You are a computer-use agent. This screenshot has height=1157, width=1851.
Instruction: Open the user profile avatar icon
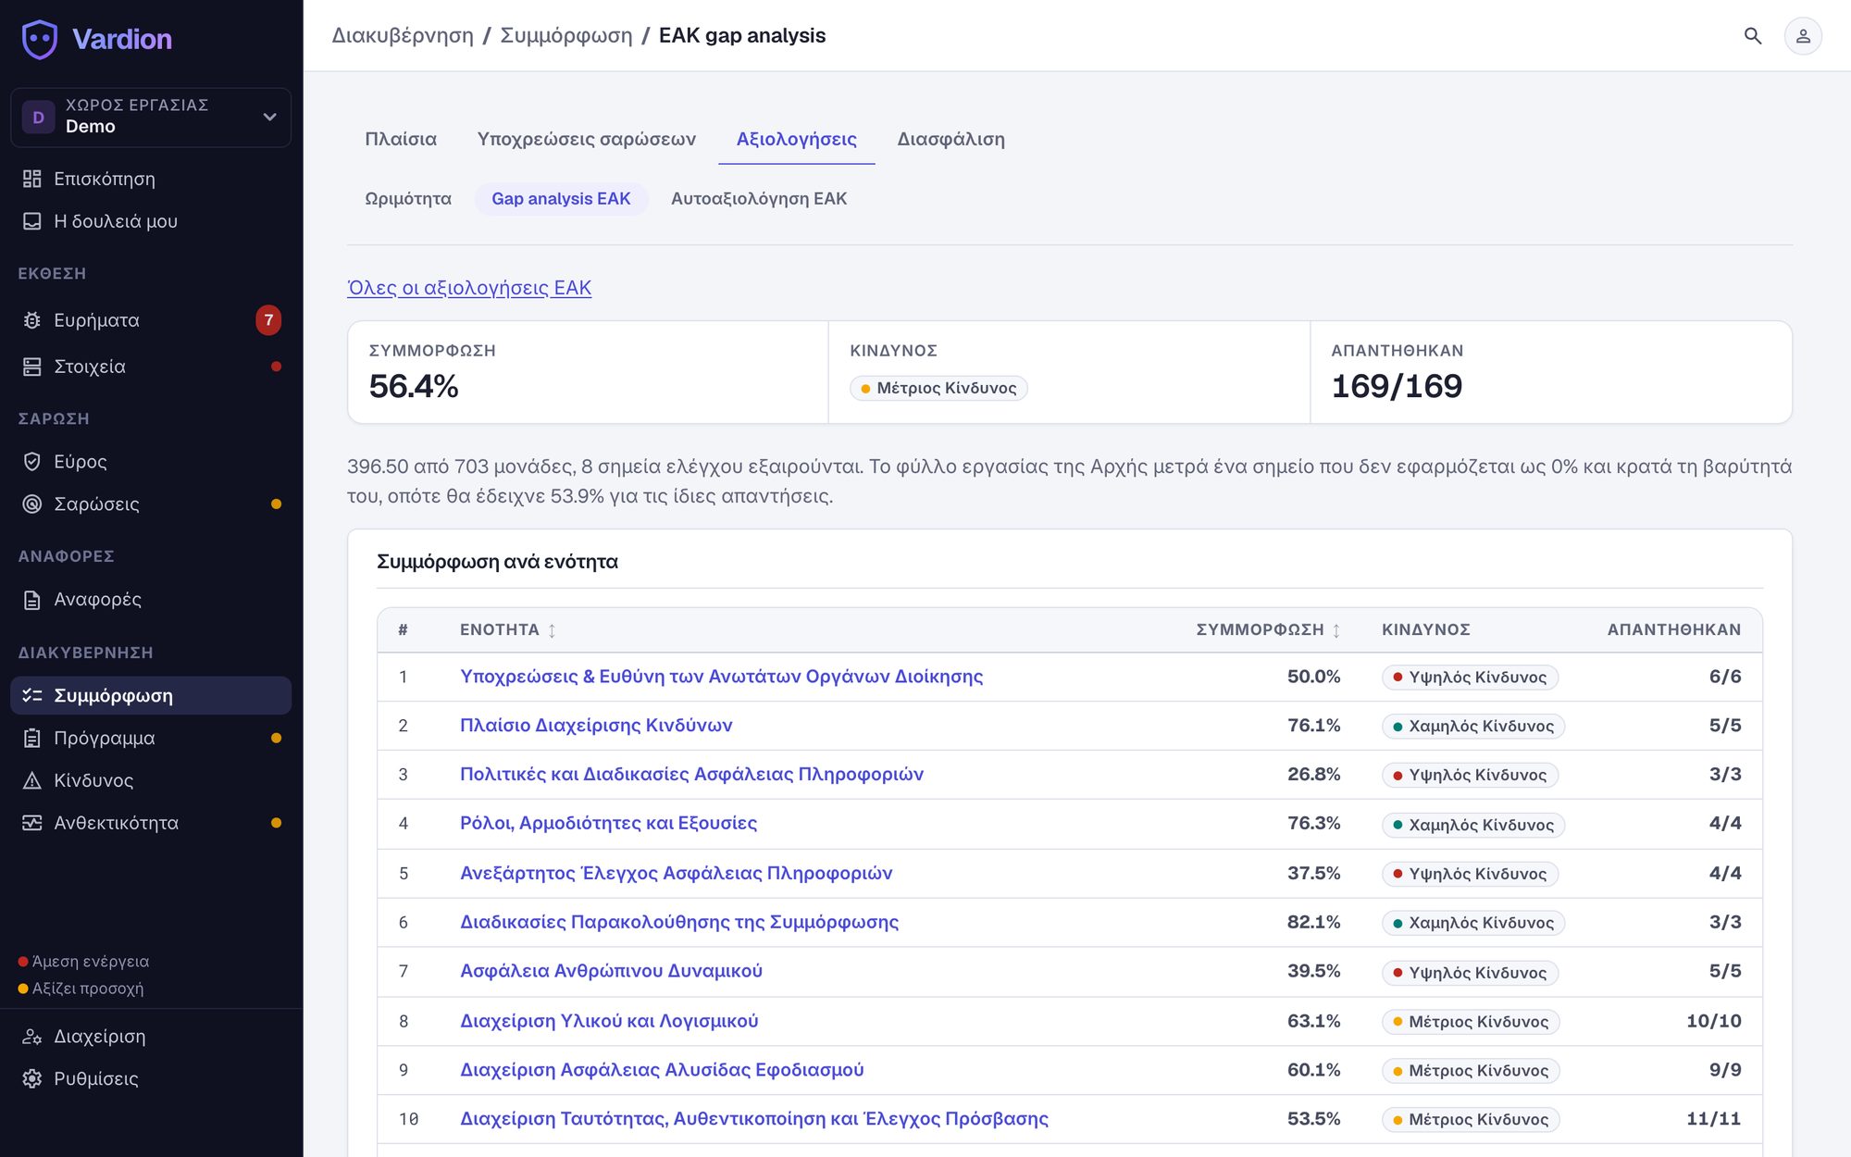(1803, 36)
